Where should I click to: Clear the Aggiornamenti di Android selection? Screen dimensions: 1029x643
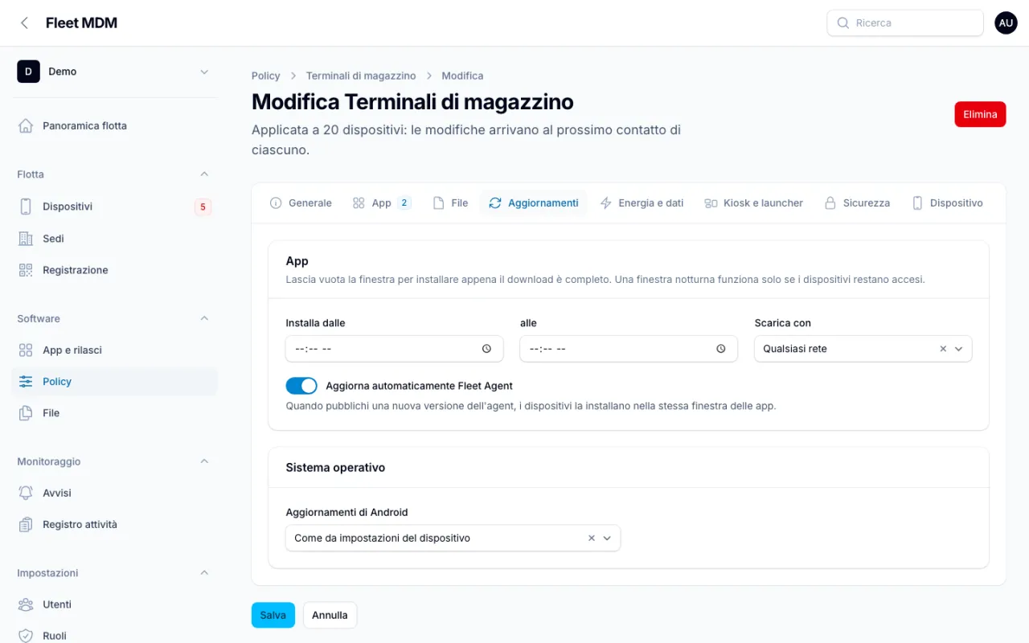point(591,539)
